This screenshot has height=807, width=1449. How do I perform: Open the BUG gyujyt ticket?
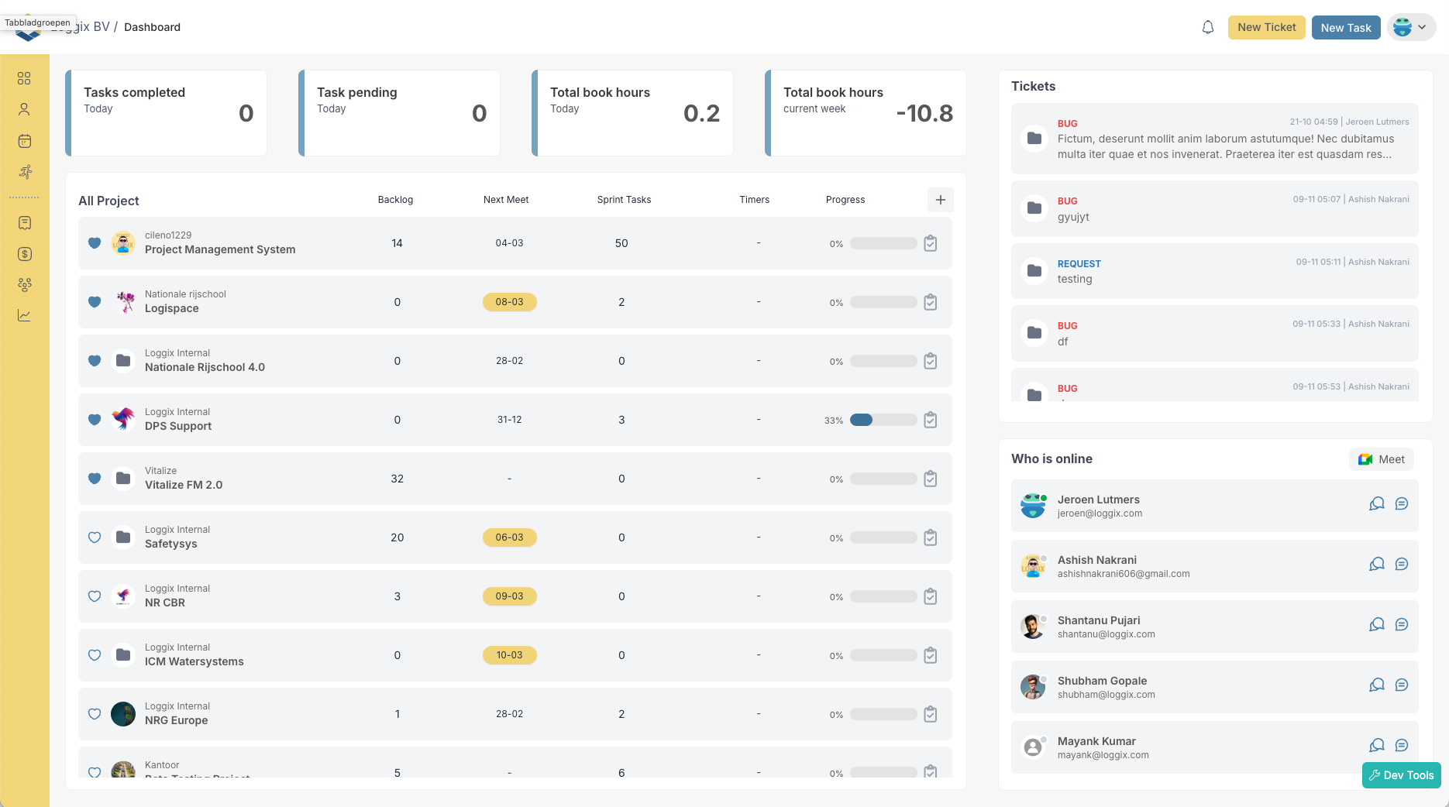point(1213,209)
